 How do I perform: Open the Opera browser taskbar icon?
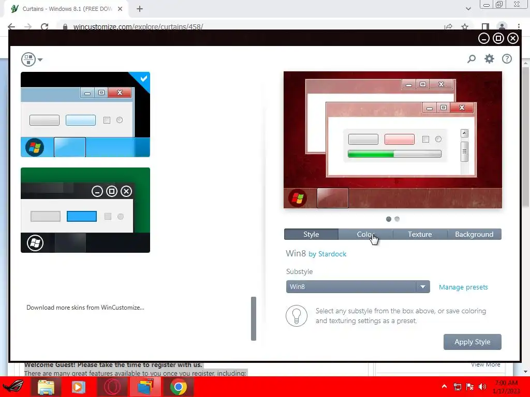[112, 387]
